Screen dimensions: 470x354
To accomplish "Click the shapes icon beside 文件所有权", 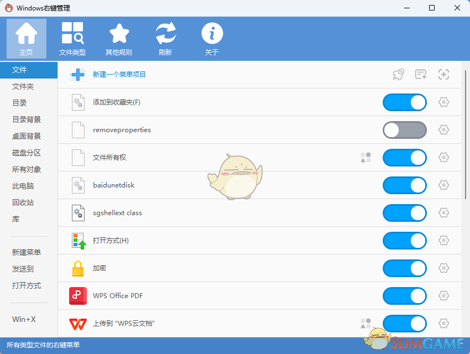I will pyautogui.click(x=365, y=158).
